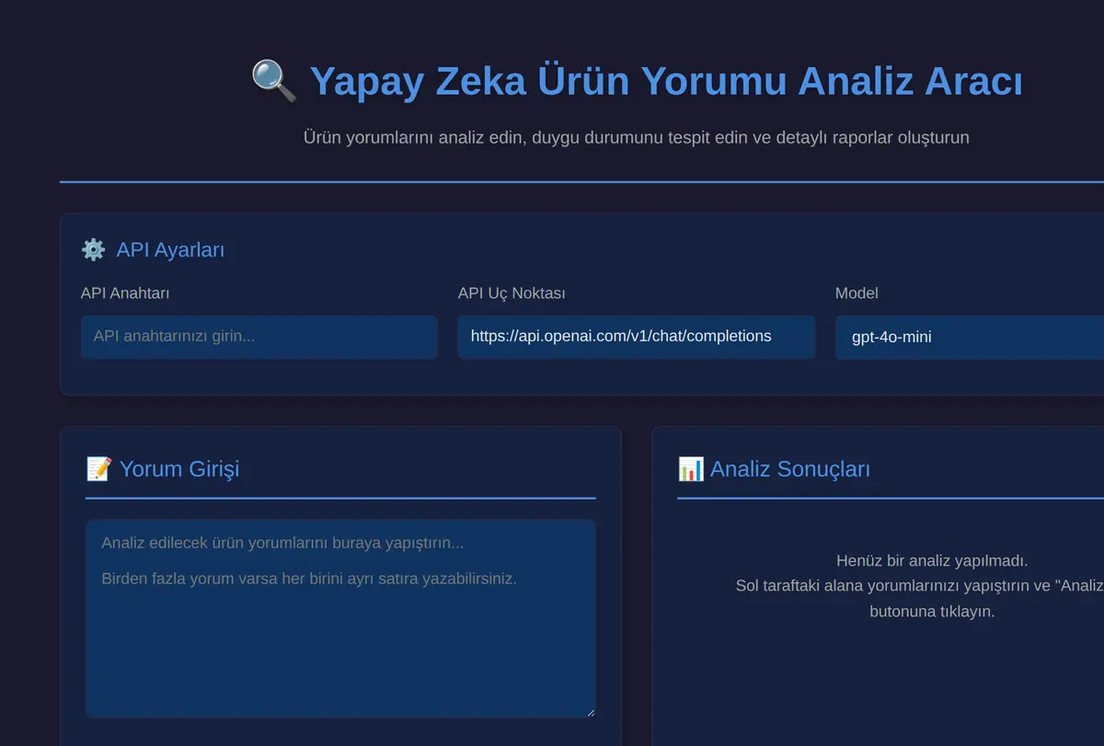This screenshot has height=746, width=1104.
Task: Click the 'API Ayarları' section heading
Action: [170, 249]
